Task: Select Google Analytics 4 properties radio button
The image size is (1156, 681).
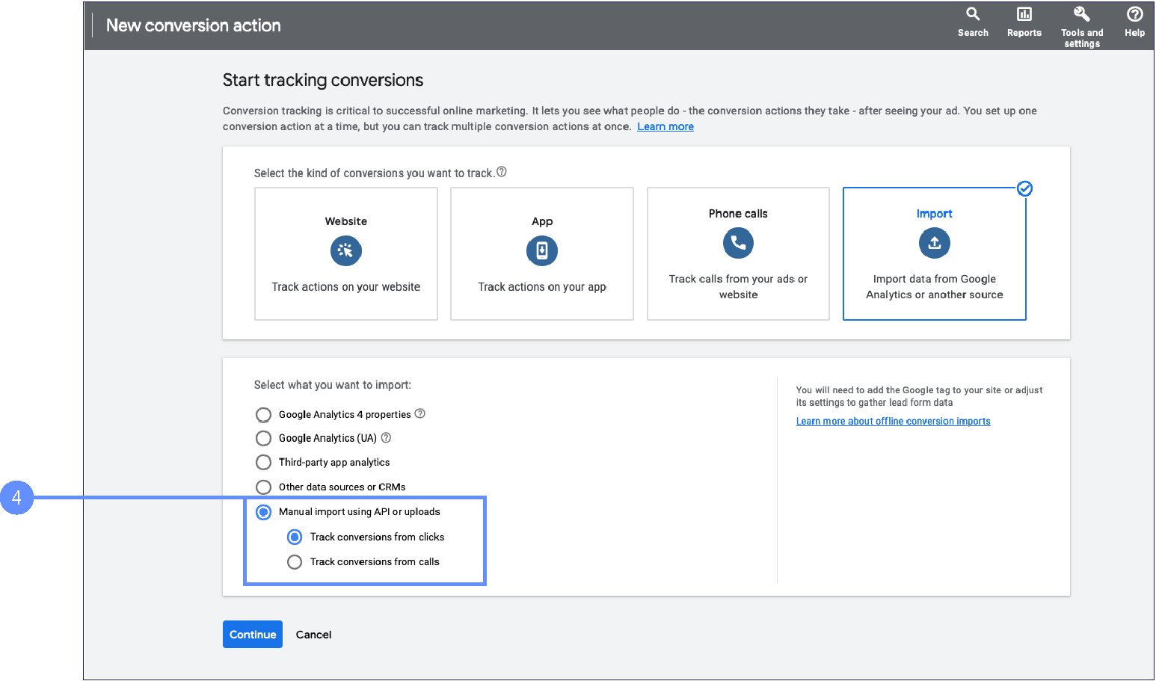Action: [x=263, y=415]
